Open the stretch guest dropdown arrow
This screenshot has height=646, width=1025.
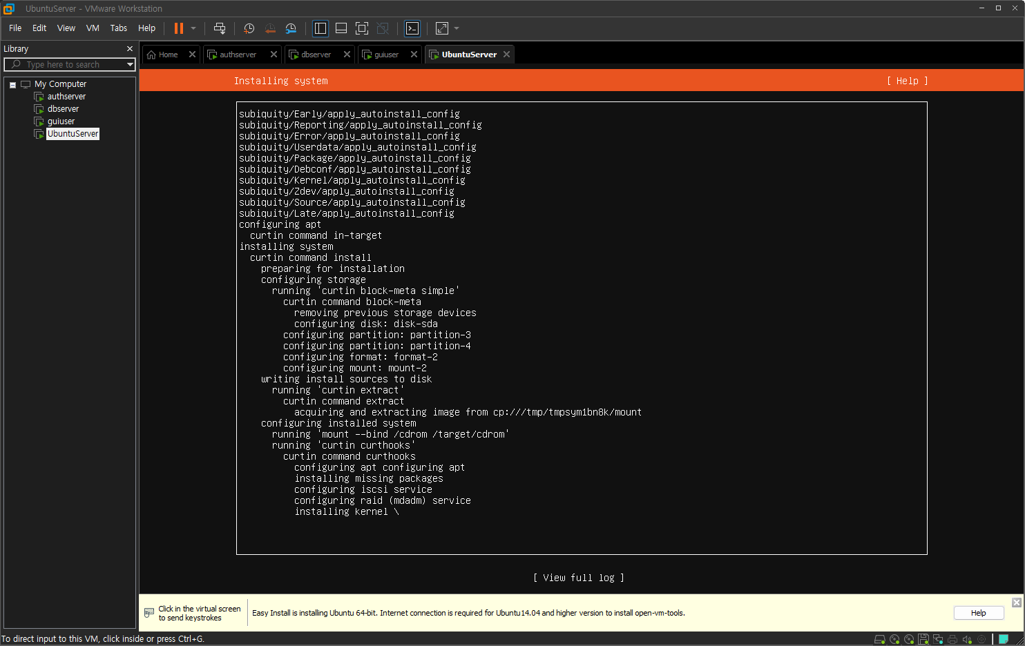[x=457, y=28]
